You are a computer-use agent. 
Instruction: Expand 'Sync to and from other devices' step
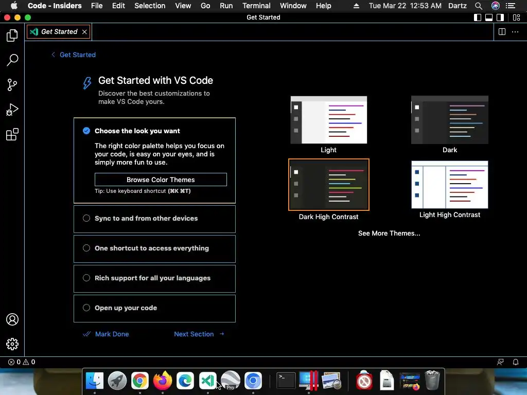(154, 219)
